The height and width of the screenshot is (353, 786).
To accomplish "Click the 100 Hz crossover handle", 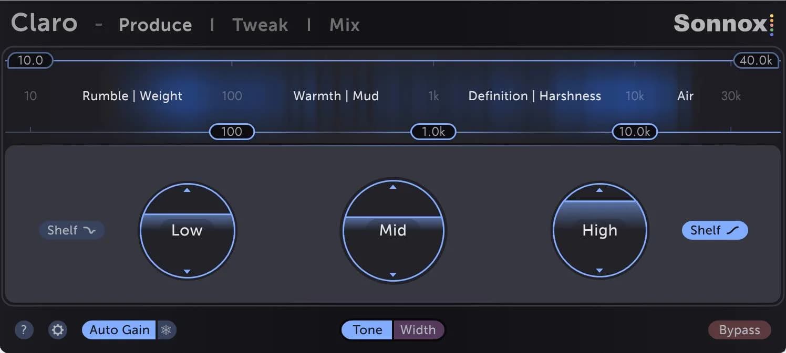I will point(231,132).
